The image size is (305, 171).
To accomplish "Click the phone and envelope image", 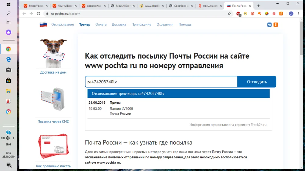I will [x=53, y=99].
